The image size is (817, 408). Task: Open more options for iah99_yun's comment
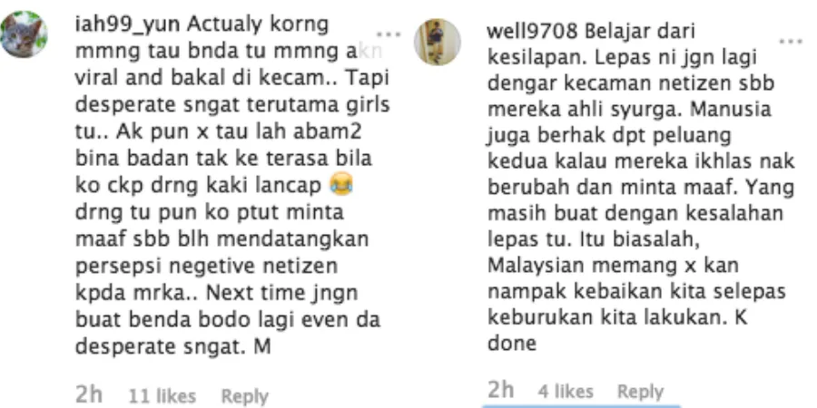pyautogui.click(x=389, y=34)
